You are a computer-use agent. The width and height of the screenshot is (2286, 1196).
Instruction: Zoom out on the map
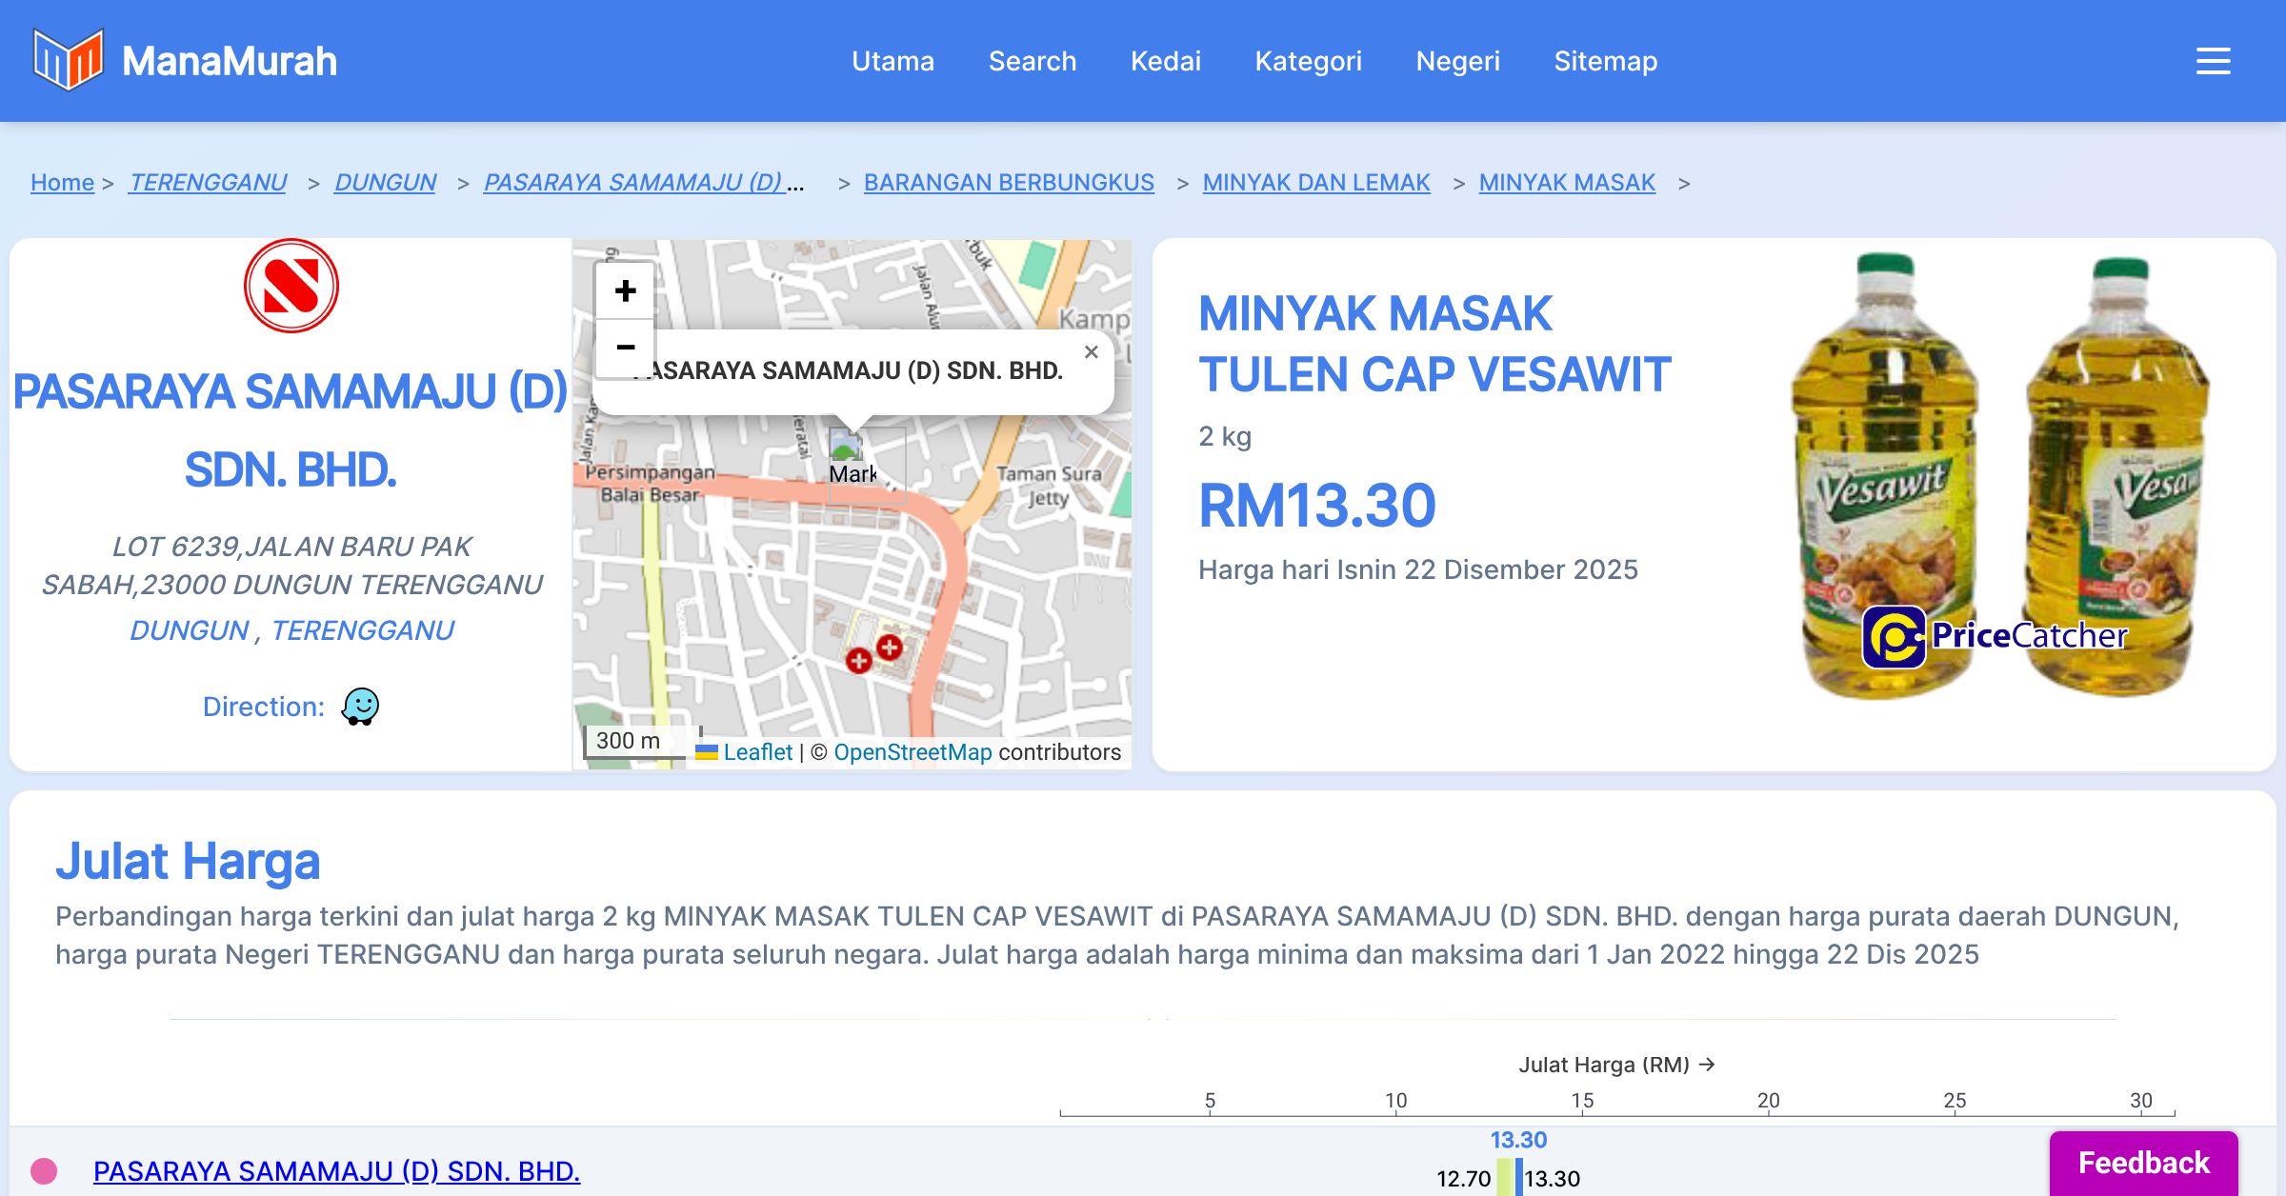[x=625, y=348]
